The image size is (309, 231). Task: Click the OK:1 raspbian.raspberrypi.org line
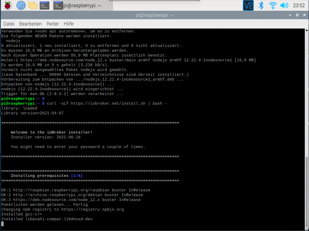pos(76,190)
